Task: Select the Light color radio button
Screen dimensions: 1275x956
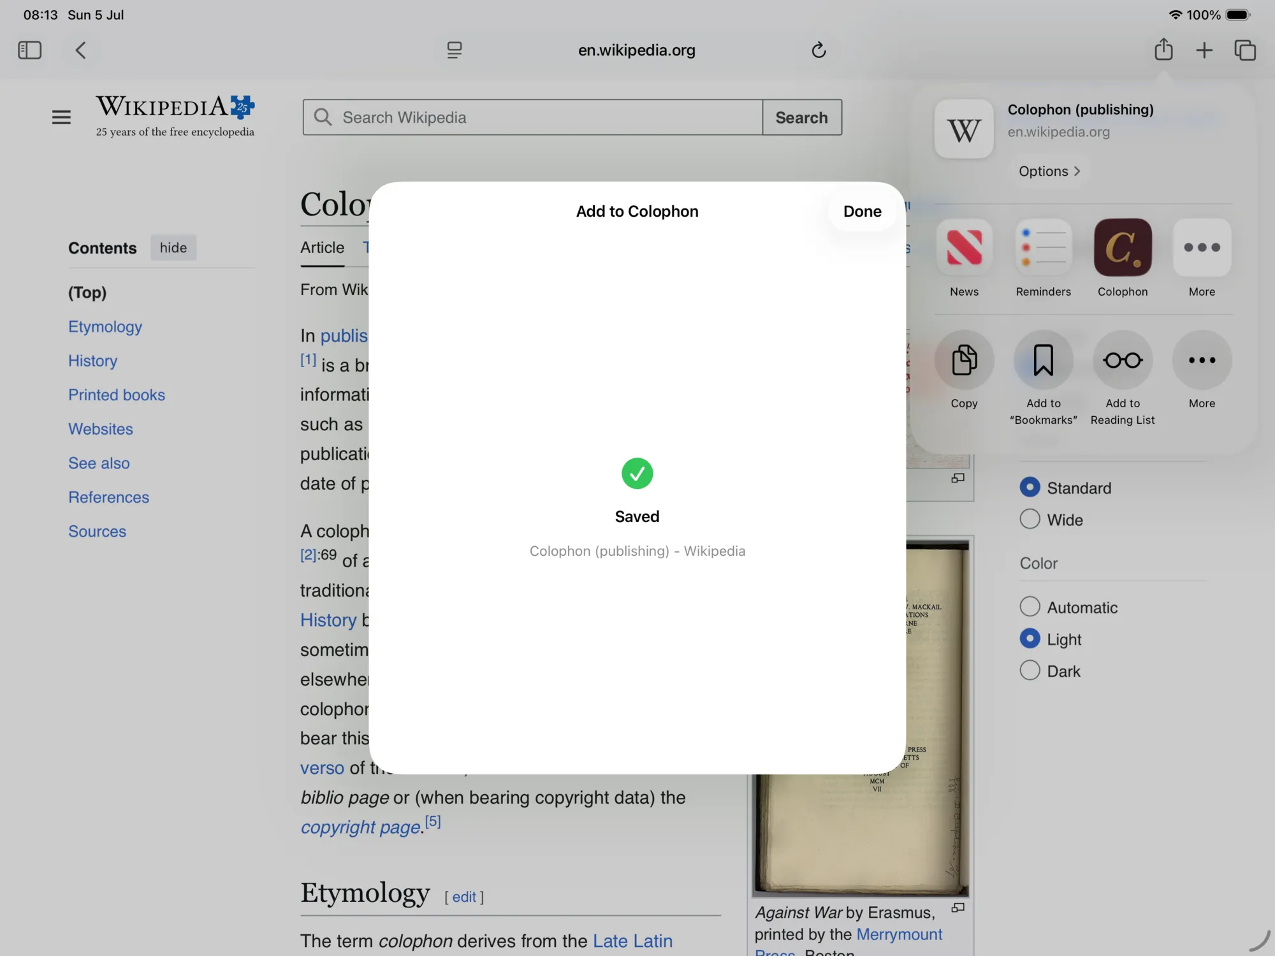Action: [x=1030, y=638]
